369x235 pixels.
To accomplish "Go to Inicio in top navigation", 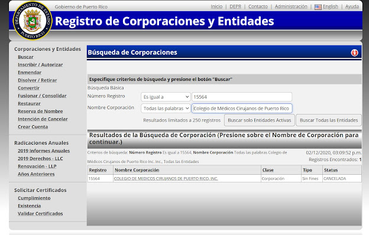I will (216, 6).
